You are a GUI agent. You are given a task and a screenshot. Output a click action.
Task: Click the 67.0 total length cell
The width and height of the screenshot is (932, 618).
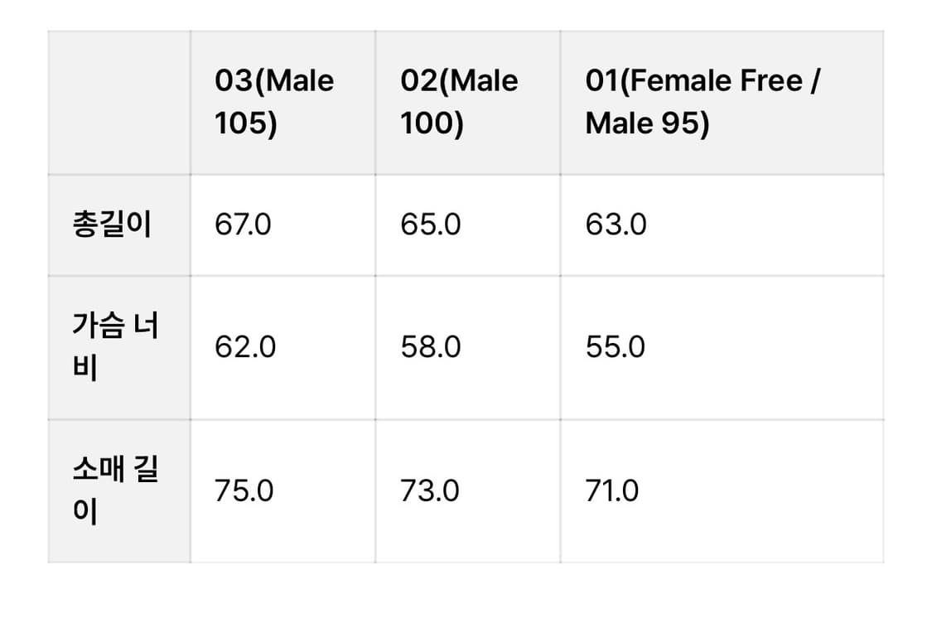243,225
